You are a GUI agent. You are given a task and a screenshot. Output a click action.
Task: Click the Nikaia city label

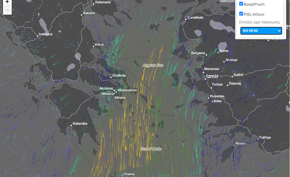click(x=106, y=94)
